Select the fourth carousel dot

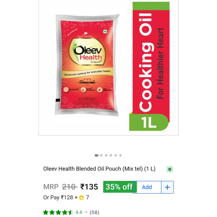tap(111, 155)
